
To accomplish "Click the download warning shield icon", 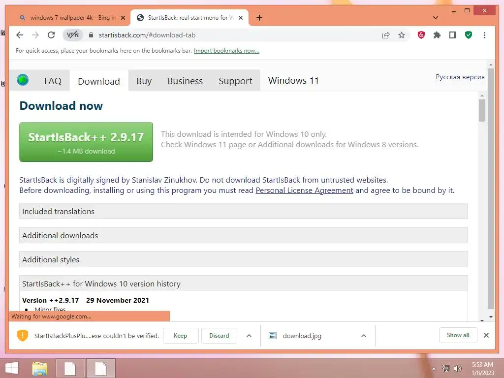I will coord(23,335).
